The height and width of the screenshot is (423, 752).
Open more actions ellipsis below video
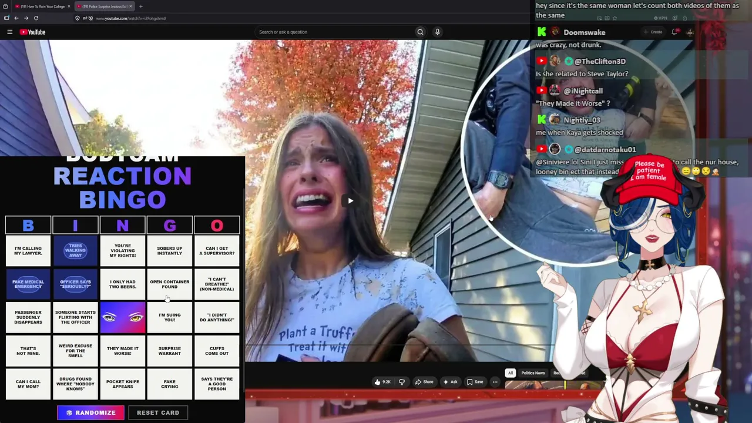pos(495,382)
